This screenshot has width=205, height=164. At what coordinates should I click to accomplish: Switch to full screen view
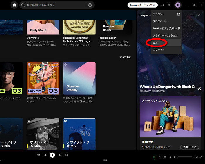pyautogui.click(x=201, y=157)
